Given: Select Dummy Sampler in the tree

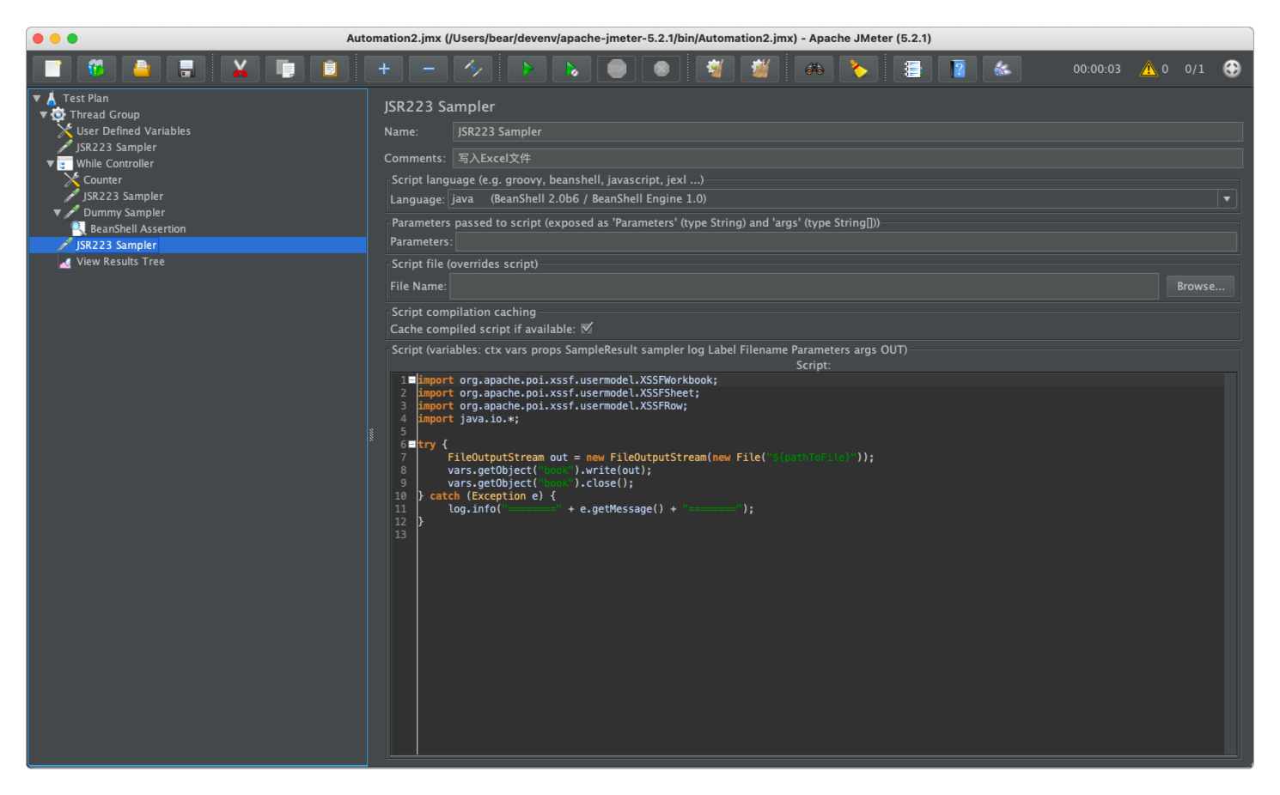Looking at the screenshot, I should point(124,213).
